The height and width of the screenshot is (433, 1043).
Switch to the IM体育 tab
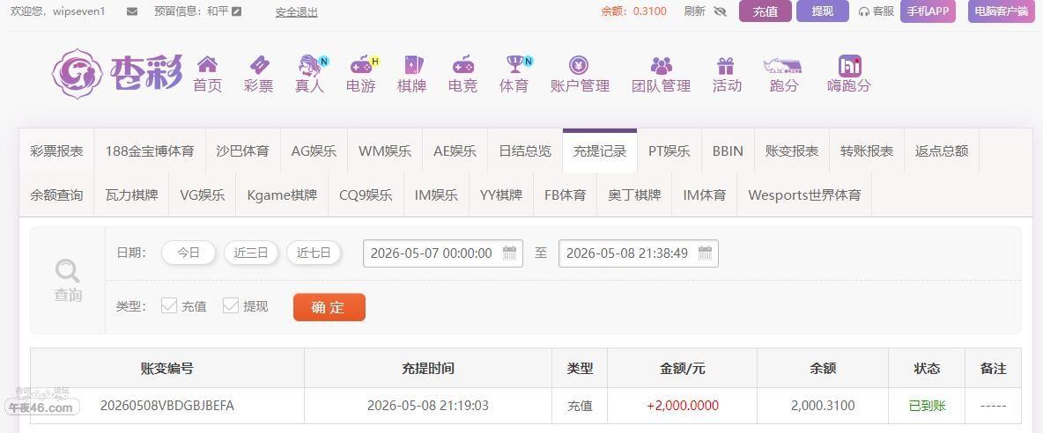pyautogui.click(x=705, y=195)
